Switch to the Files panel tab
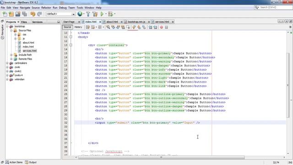293x165 pixels. (24, 22)
